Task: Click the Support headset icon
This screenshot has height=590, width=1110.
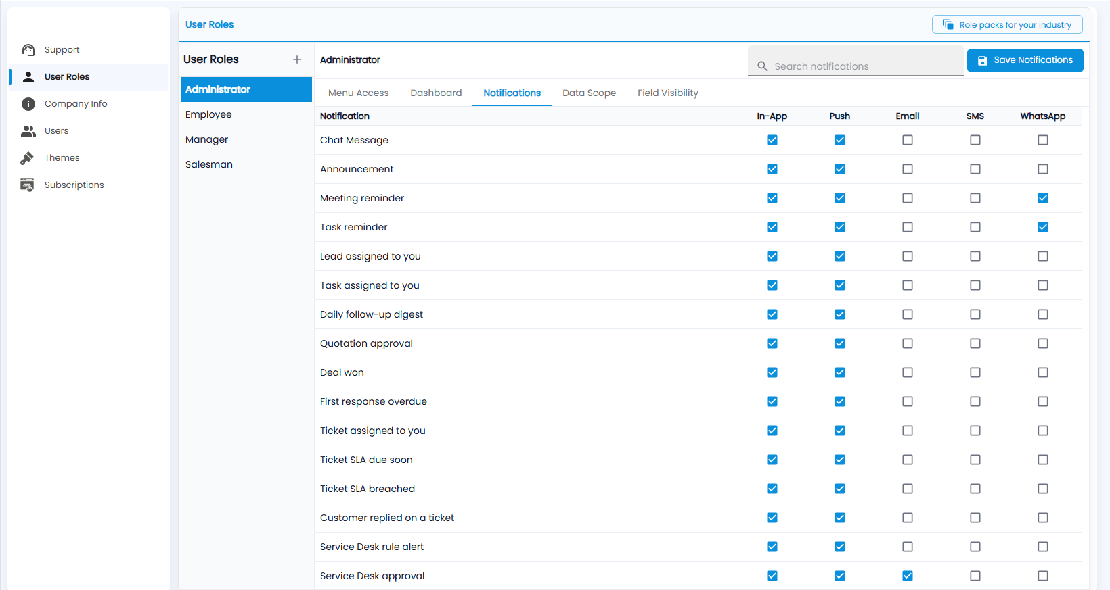Action: (28, 50)
